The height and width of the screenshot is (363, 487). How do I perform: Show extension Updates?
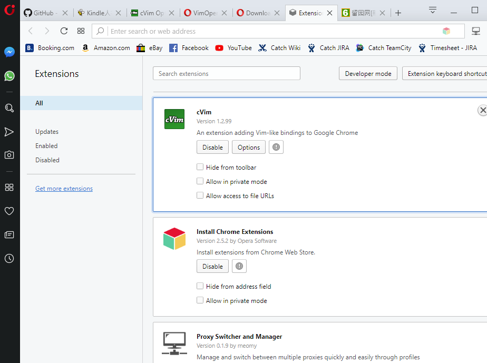[47, 132]
